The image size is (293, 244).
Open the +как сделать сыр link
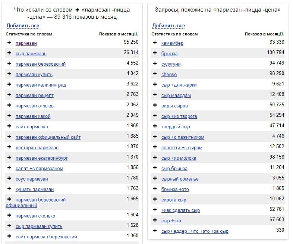(x=180, y=210)
